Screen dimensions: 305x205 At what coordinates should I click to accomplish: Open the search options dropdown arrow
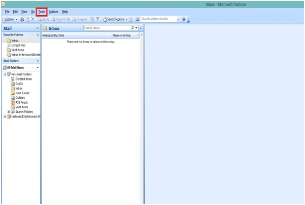tap(137, 28)
